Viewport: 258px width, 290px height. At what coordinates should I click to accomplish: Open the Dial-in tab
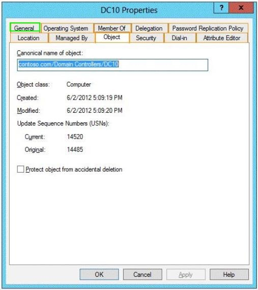point(180,38)
